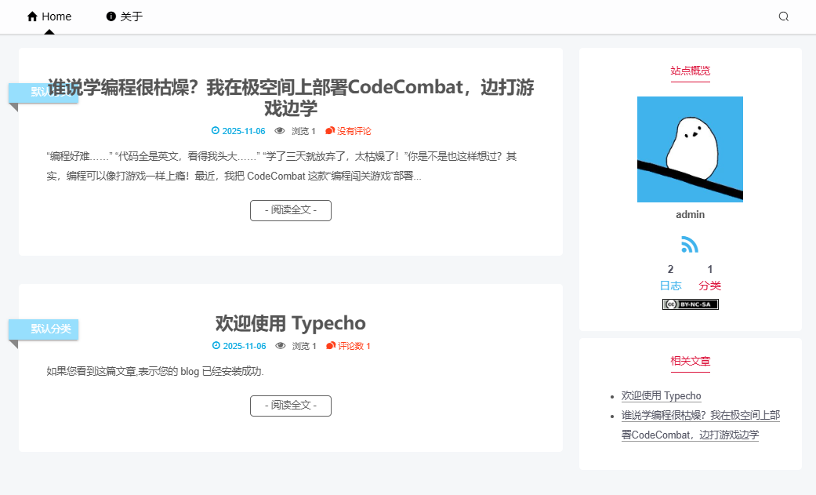The height and width of the screenshot is (495, 816).
Task: Open the 欢迎使用 Typecho post title
Action: (291, 323)
